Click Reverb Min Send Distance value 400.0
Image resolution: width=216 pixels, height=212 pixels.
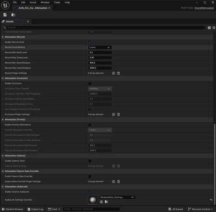(100, 63)
